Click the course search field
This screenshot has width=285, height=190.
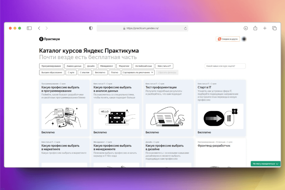pyautogui.click(x=225, y=66)
